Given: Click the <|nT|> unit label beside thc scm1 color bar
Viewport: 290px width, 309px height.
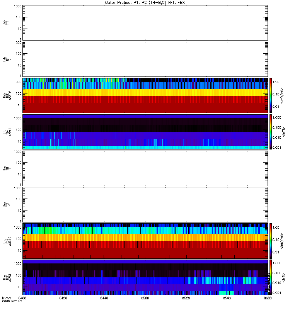Looking at the screenshot, I should click(284, 277).
